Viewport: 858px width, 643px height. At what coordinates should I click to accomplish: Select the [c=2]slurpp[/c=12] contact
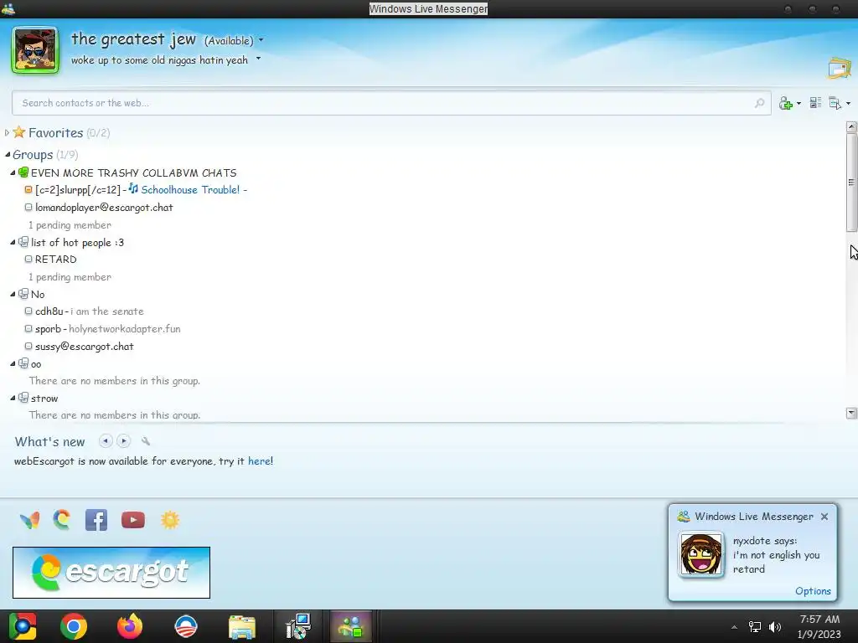77,190
